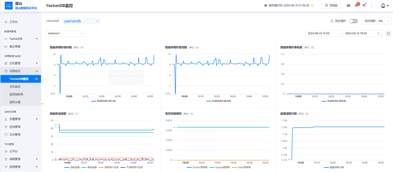Open the 驾驶舱 dashboard button

click(x=331, y=6)
